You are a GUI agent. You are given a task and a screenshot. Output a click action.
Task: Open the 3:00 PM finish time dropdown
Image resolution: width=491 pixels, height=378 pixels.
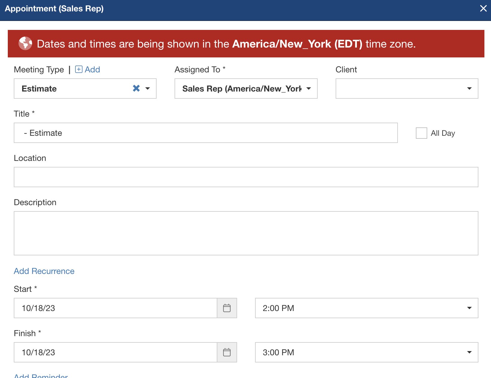click(366, 352)
